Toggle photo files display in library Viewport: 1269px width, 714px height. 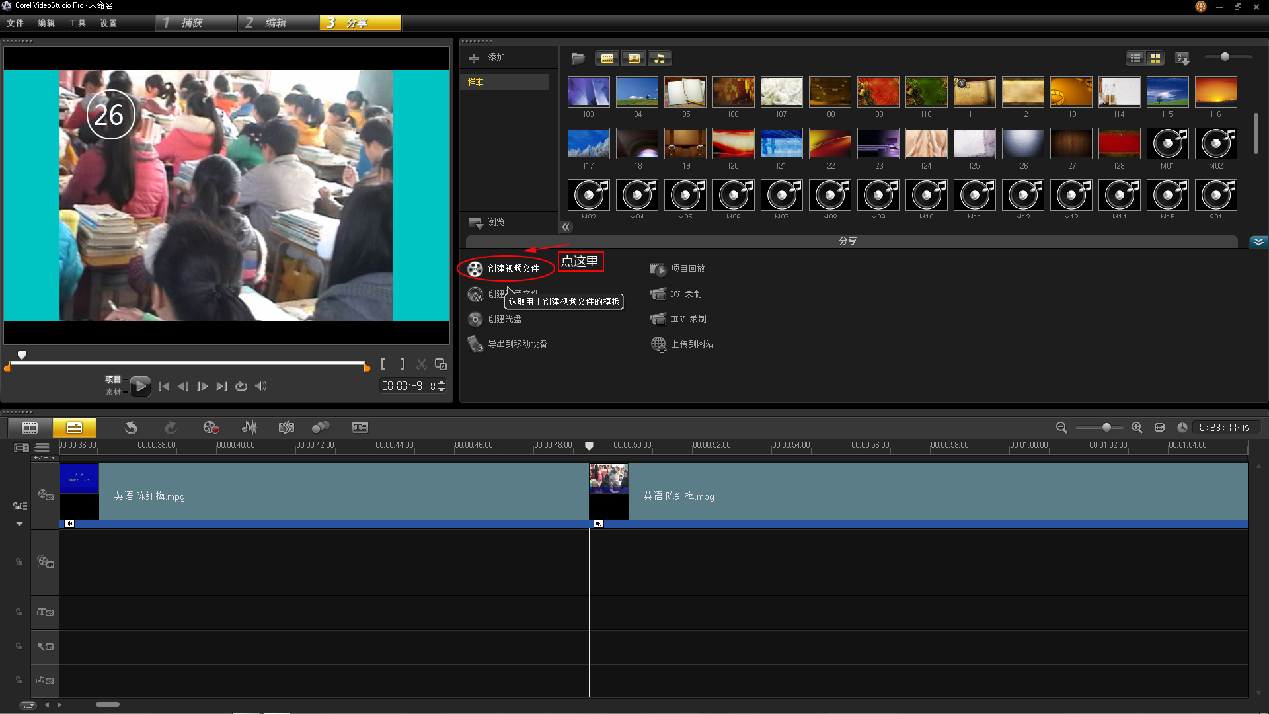tap(633, 58)
